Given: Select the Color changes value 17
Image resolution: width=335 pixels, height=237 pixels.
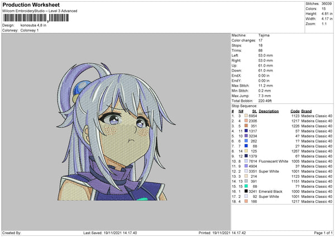Looking at the screenshot, I should tap(260, 40).
